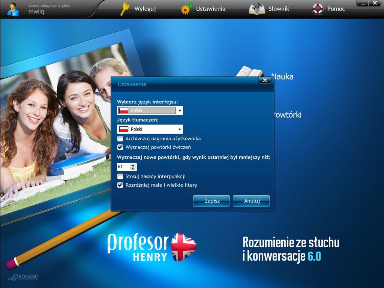Close the Ustawienia dialog
The height and width of the screenshot is (288, 384).
click(x=265, y=80)
